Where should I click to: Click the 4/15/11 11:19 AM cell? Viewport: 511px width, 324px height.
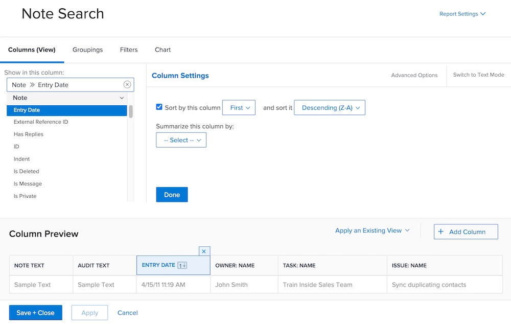[173, 285]
